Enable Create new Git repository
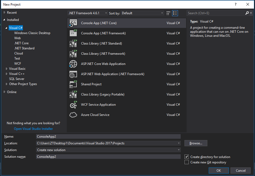The width and height of the screenshot is (255, 176). click(x=187, y=162)
